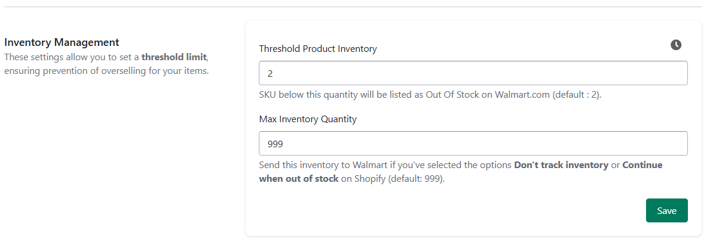The height and width of the screenshot is (242, 713).
Task: Click the Inventory Management section heading
Action: tap(62, 42)
